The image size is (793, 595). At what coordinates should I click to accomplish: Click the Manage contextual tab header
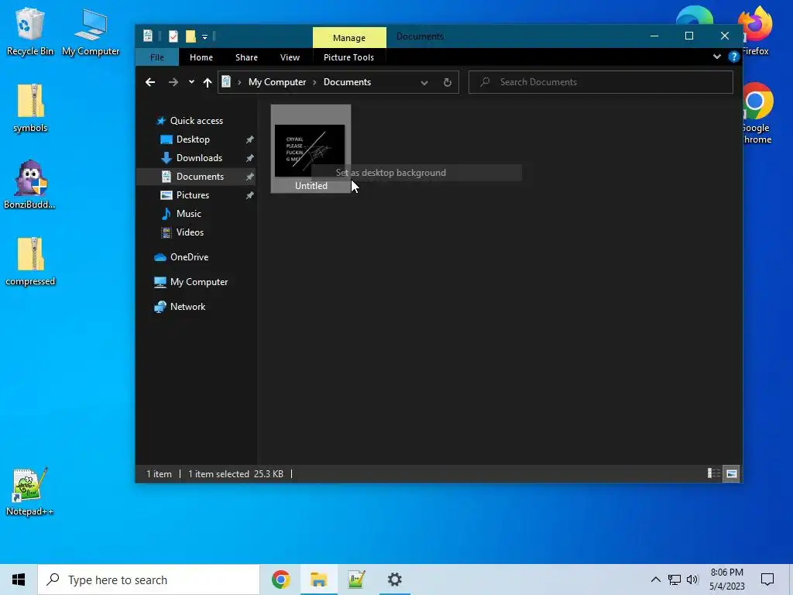tap(349, 37)
